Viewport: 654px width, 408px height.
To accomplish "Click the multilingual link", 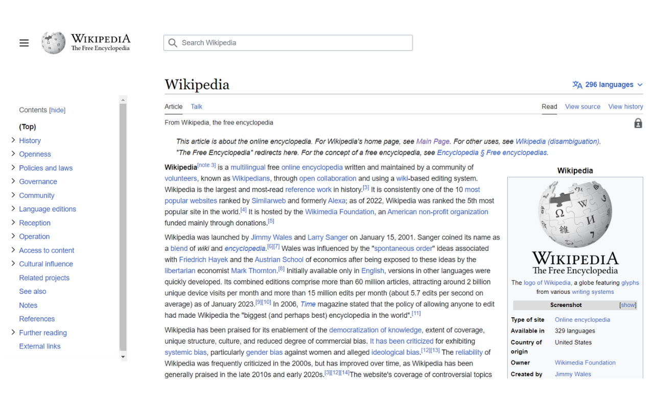I will [x=248, y=167].
